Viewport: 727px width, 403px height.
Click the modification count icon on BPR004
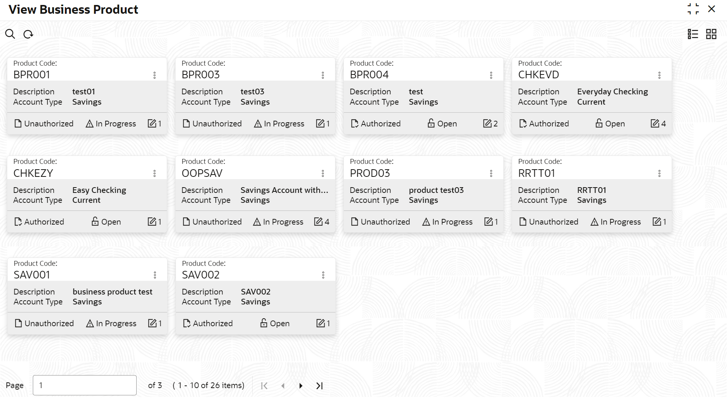click(x=487, y=123)
